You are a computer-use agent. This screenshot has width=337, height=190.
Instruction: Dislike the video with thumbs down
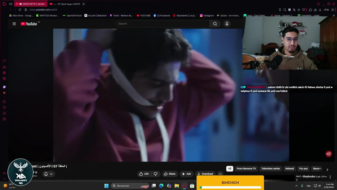[156, 174]
